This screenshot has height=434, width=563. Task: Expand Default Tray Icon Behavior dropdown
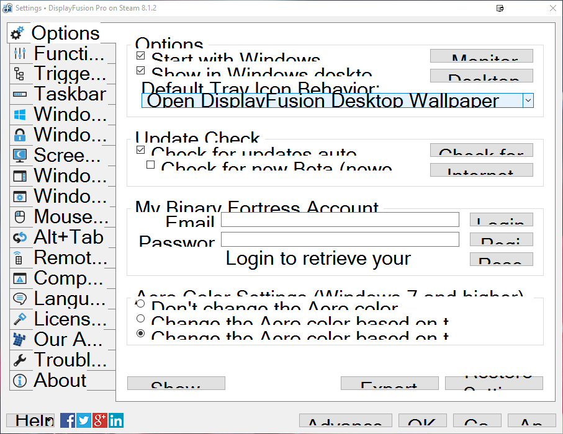(528, 100)
